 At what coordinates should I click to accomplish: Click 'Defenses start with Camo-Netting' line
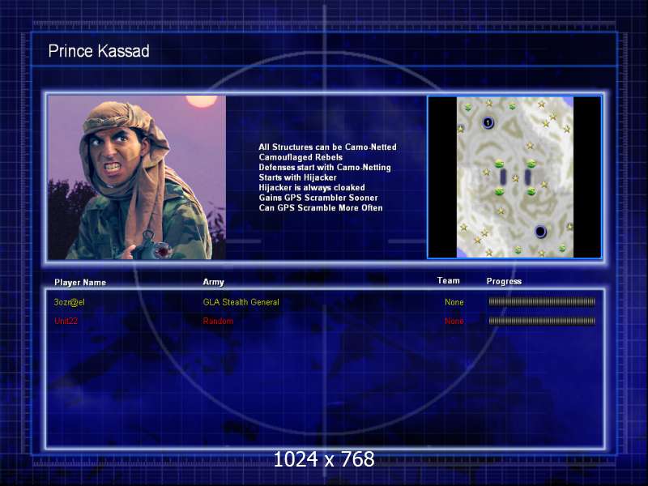(325, 168)
